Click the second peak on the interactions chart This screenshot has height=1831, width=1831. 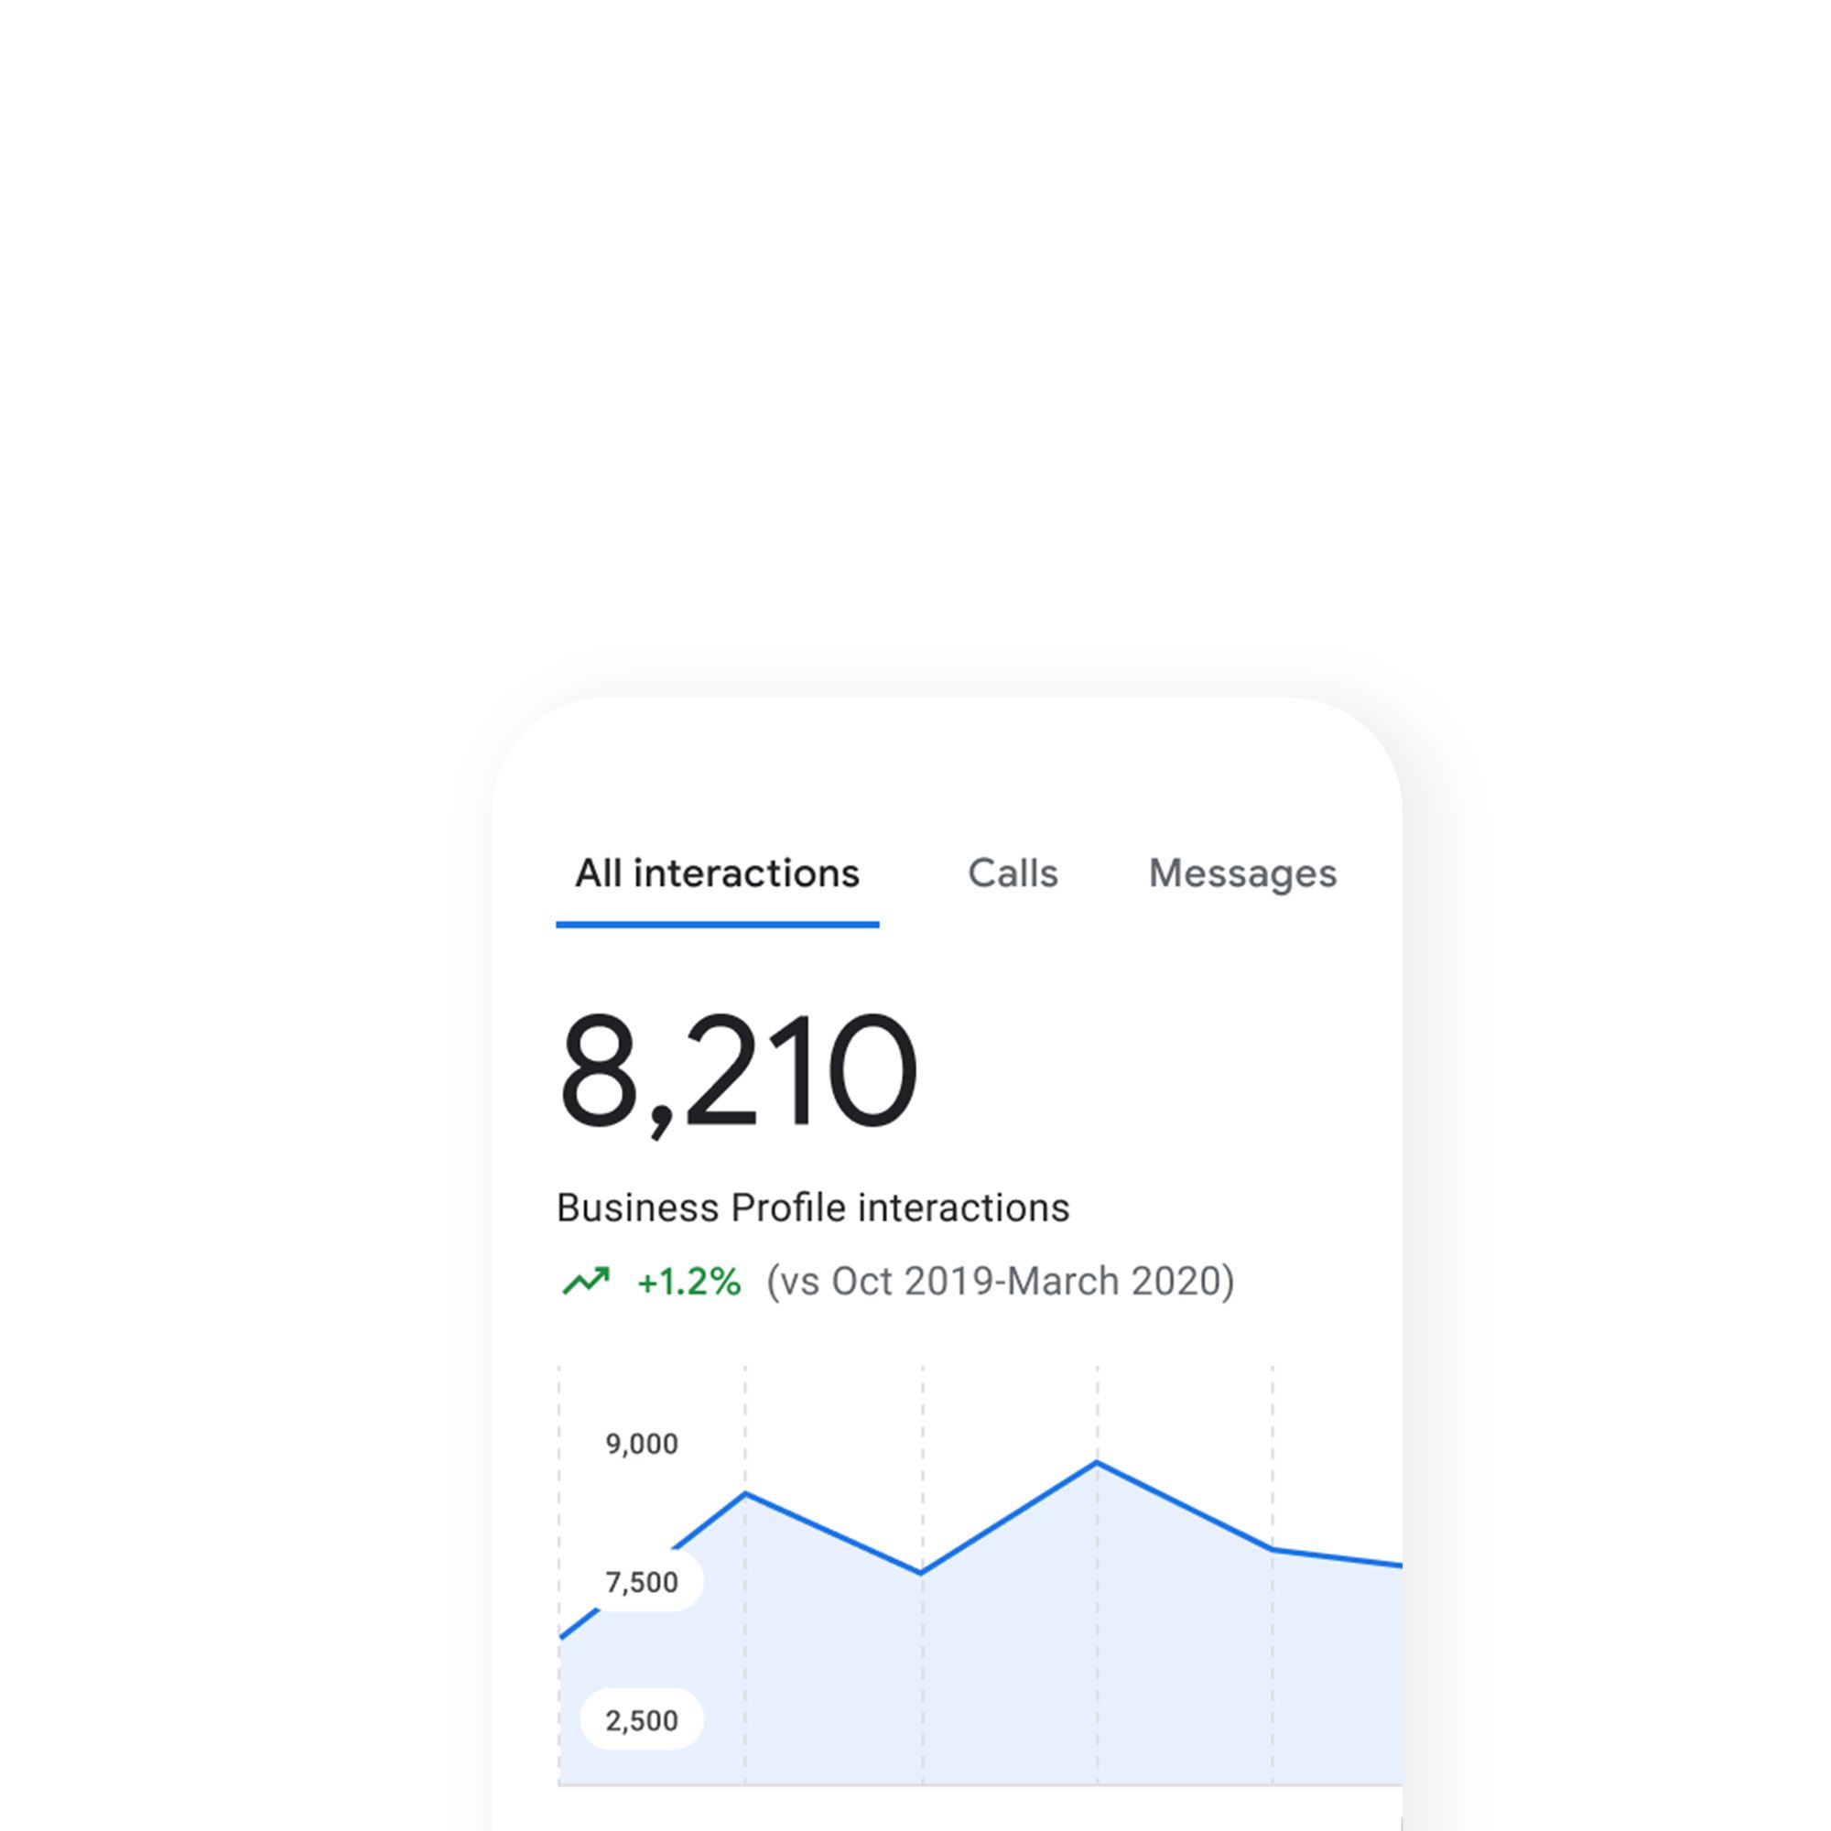1100,1462
